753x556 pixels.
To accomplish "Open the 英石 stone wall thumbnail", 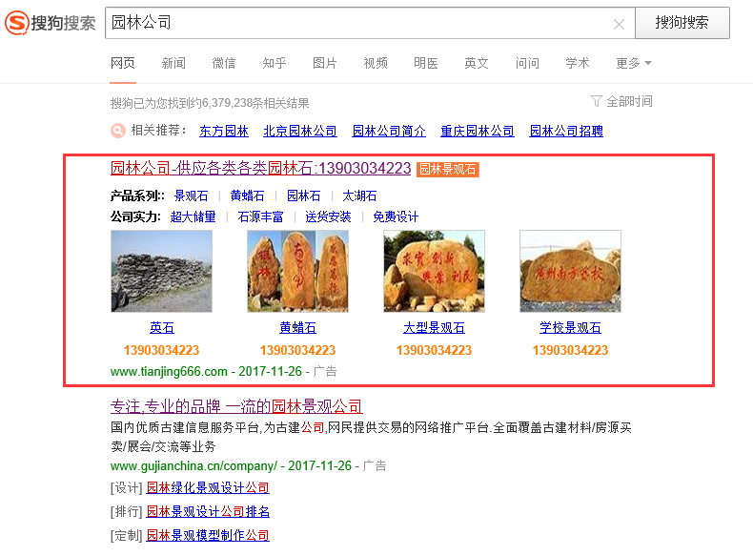I will [161, 271].
